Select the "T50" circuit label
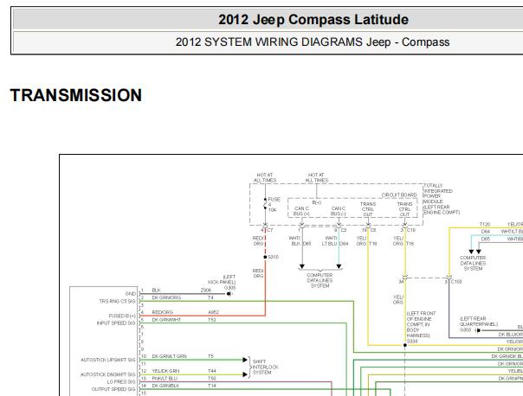Image resolution: width=523 pixels, height=396 pixels. (212, 379)
